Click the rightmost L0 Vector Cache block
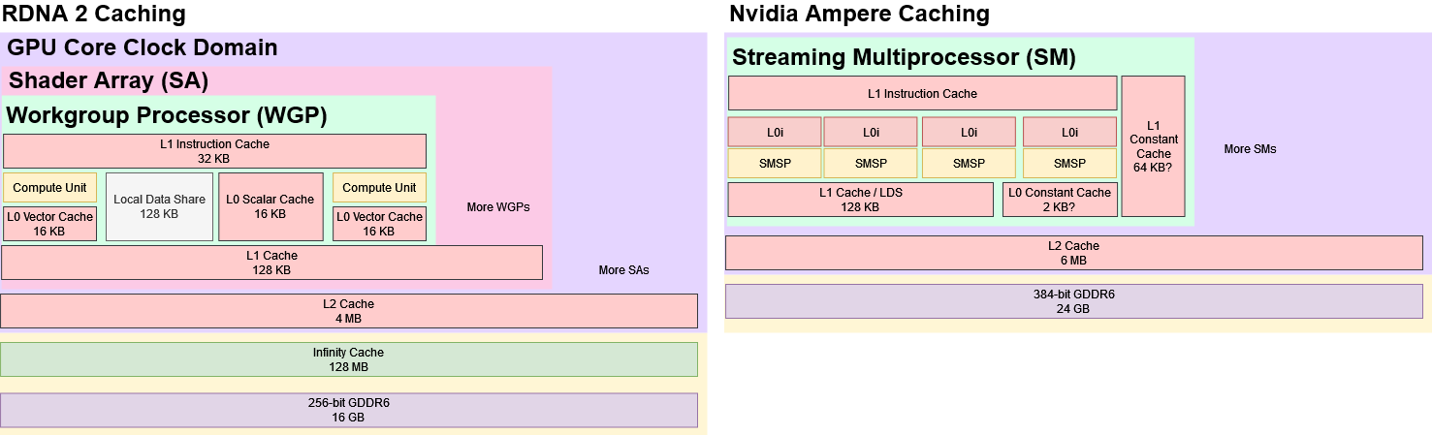The image size is (1432, 435). coord(379,224)
